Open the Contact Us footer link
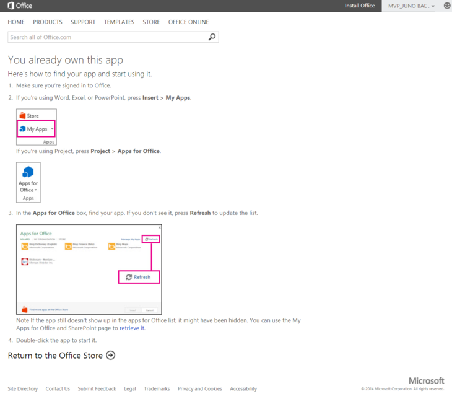 [x=58, y=388]
